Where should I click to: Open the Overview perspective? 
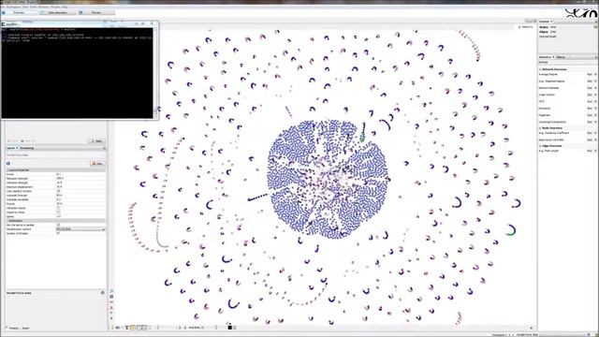coord(19,12)
